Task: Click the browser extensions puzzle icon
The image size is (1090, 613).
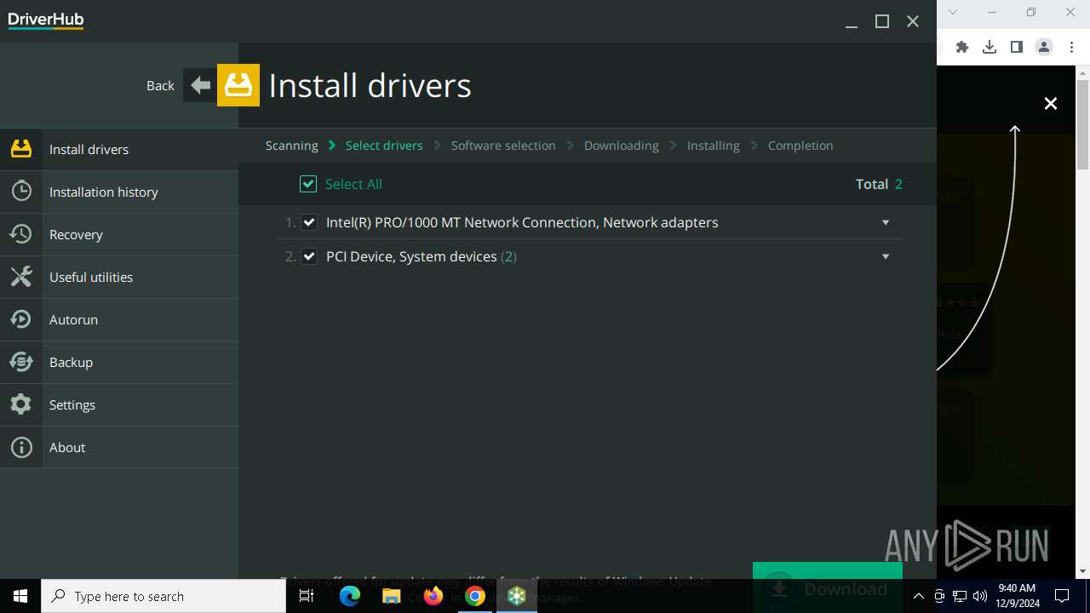Action: (962, 47)
